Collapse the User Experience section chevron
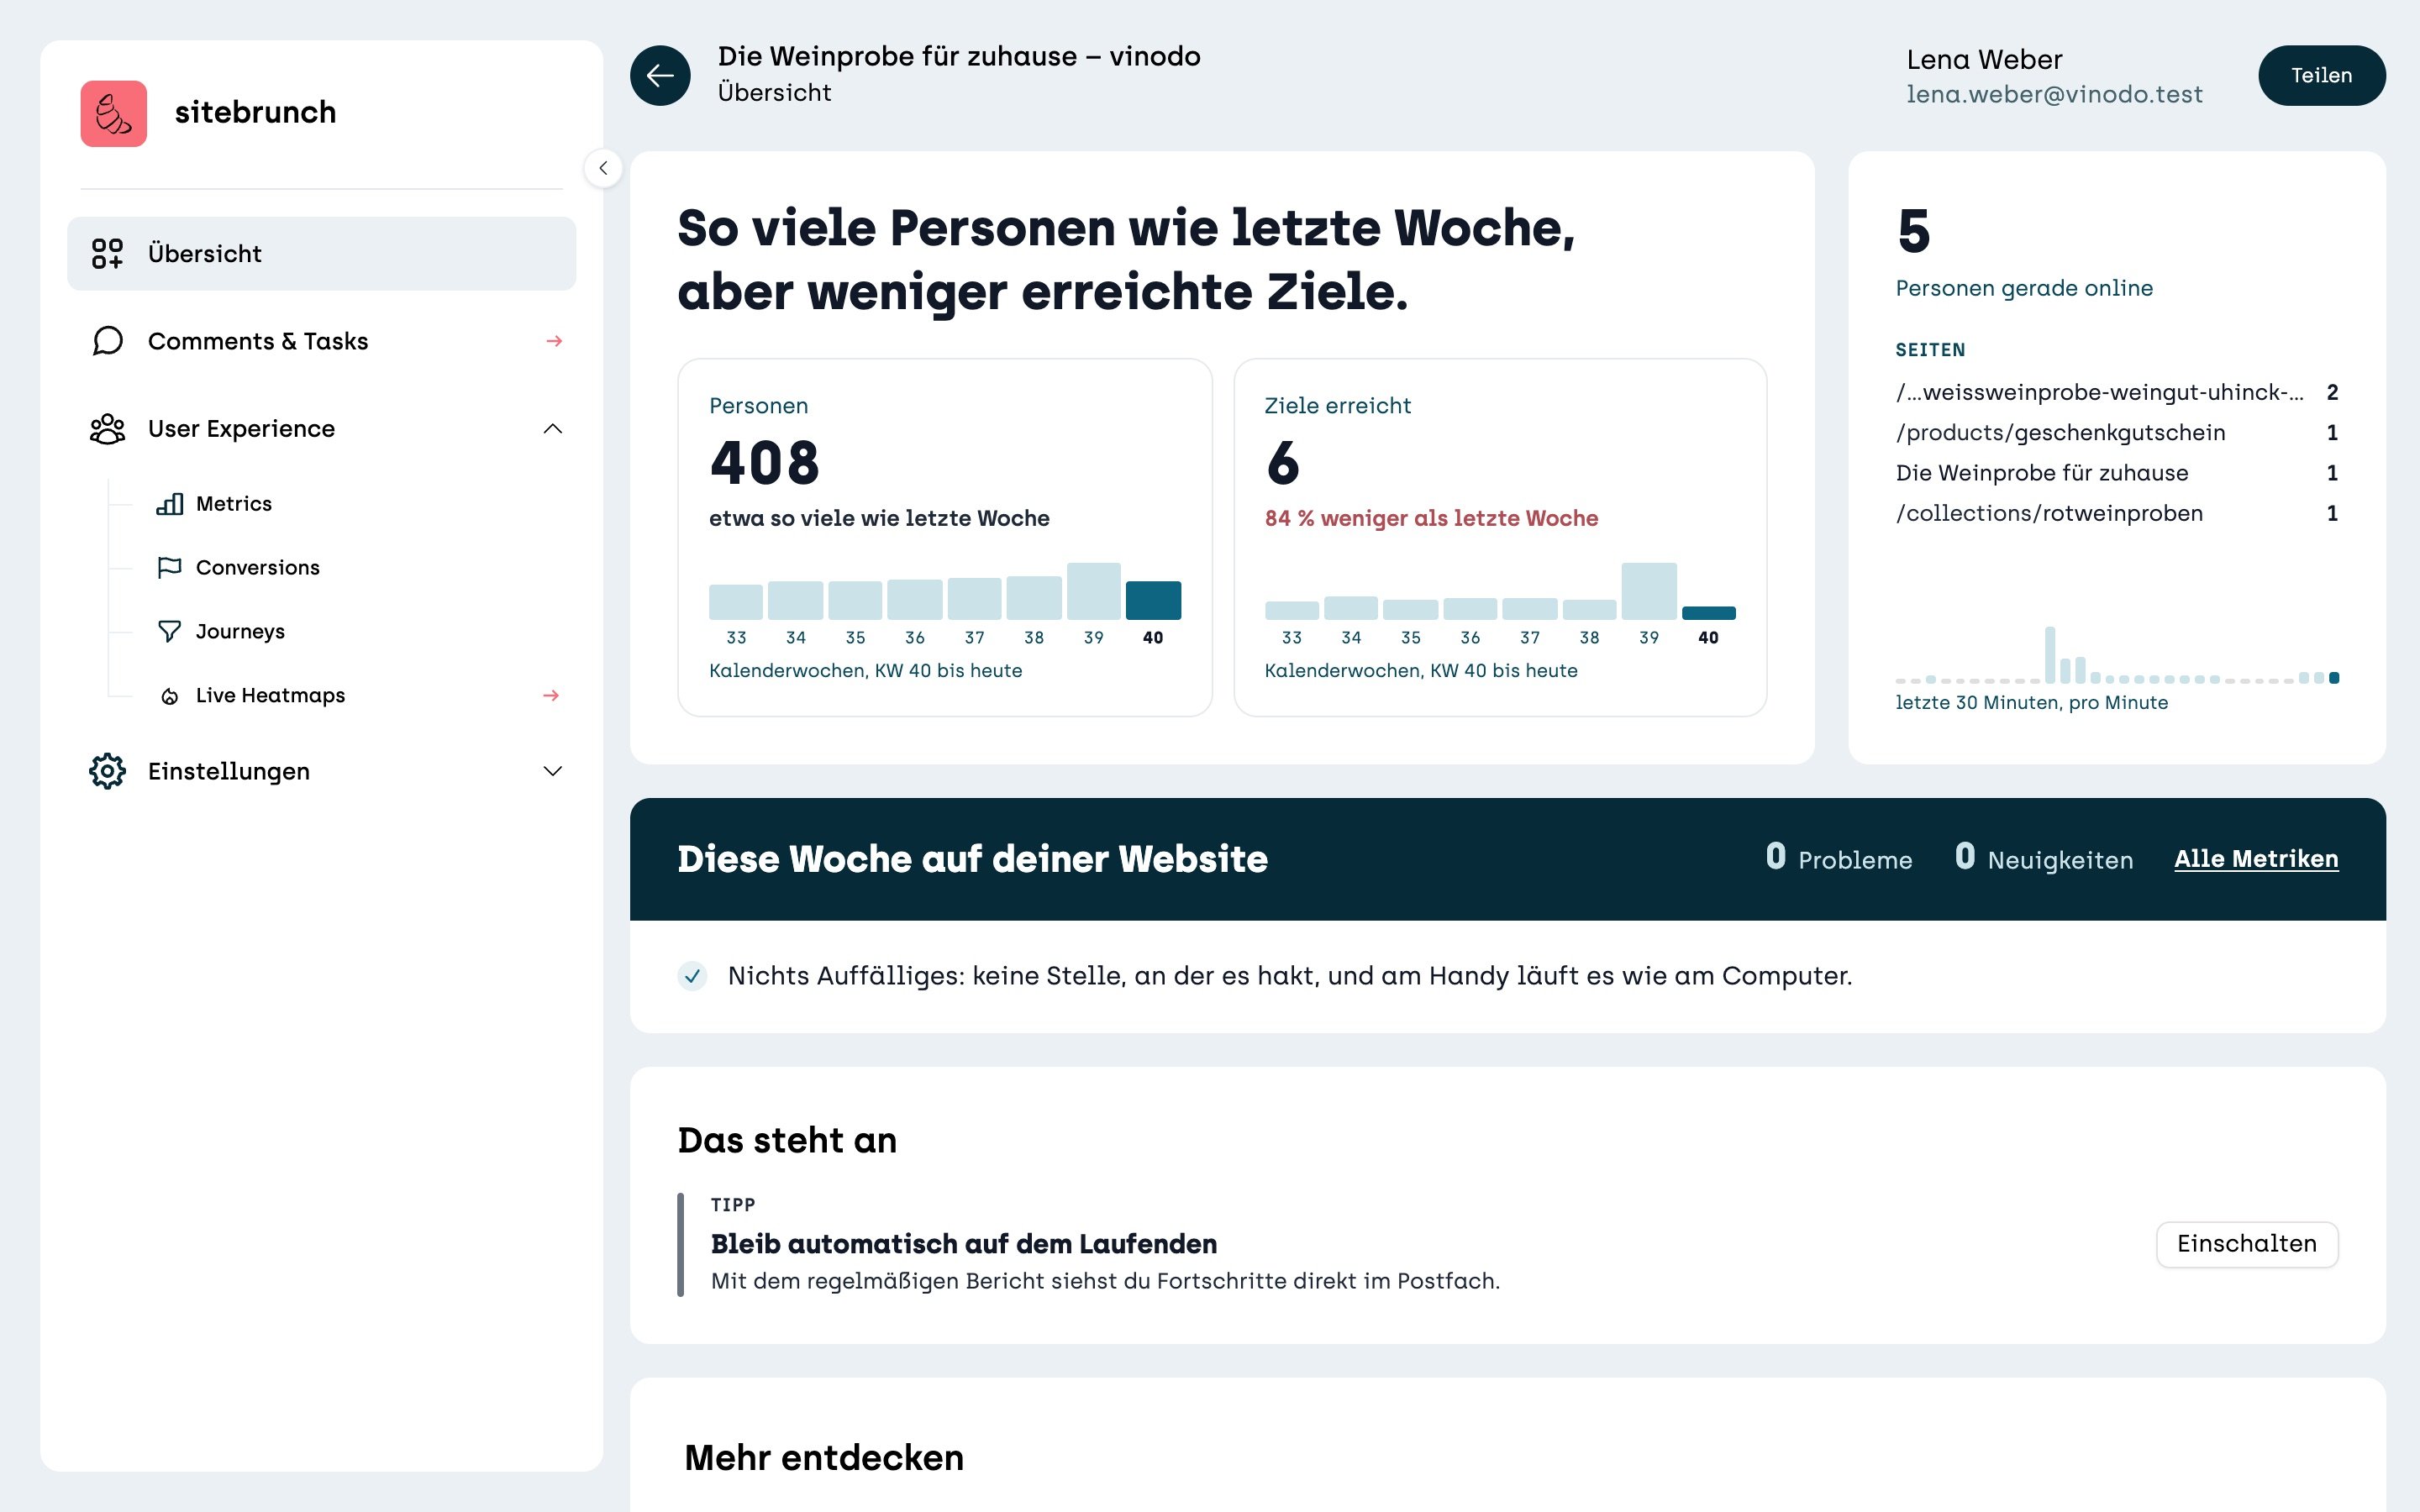 [x=552, y=429]
